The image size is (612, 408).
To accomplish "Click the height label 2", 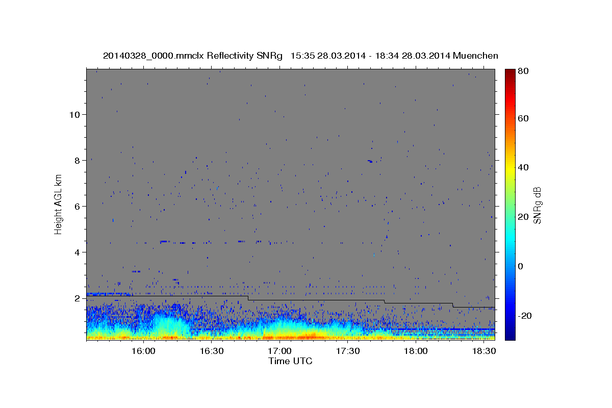I will [x=78, y=298].
